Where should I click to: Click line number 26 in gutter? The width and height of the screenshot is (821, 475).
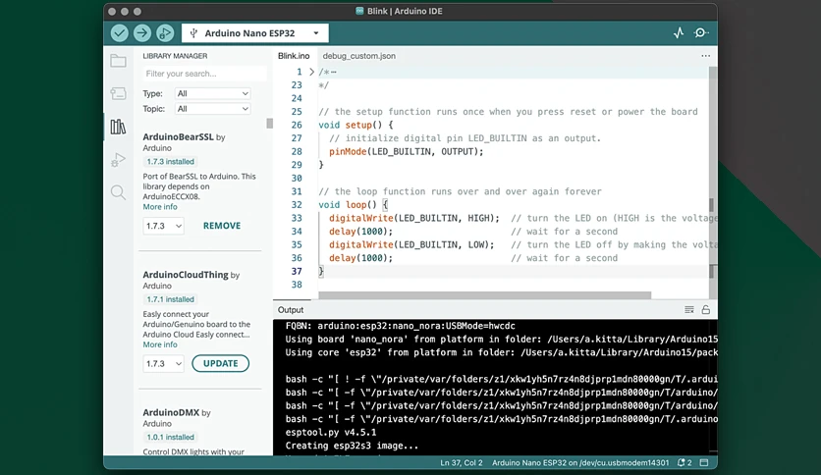tap(297, 125)
